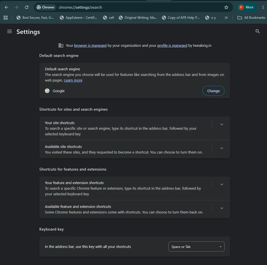
Task: Reload the page with refresh icon
Action: tap(27, 7)
